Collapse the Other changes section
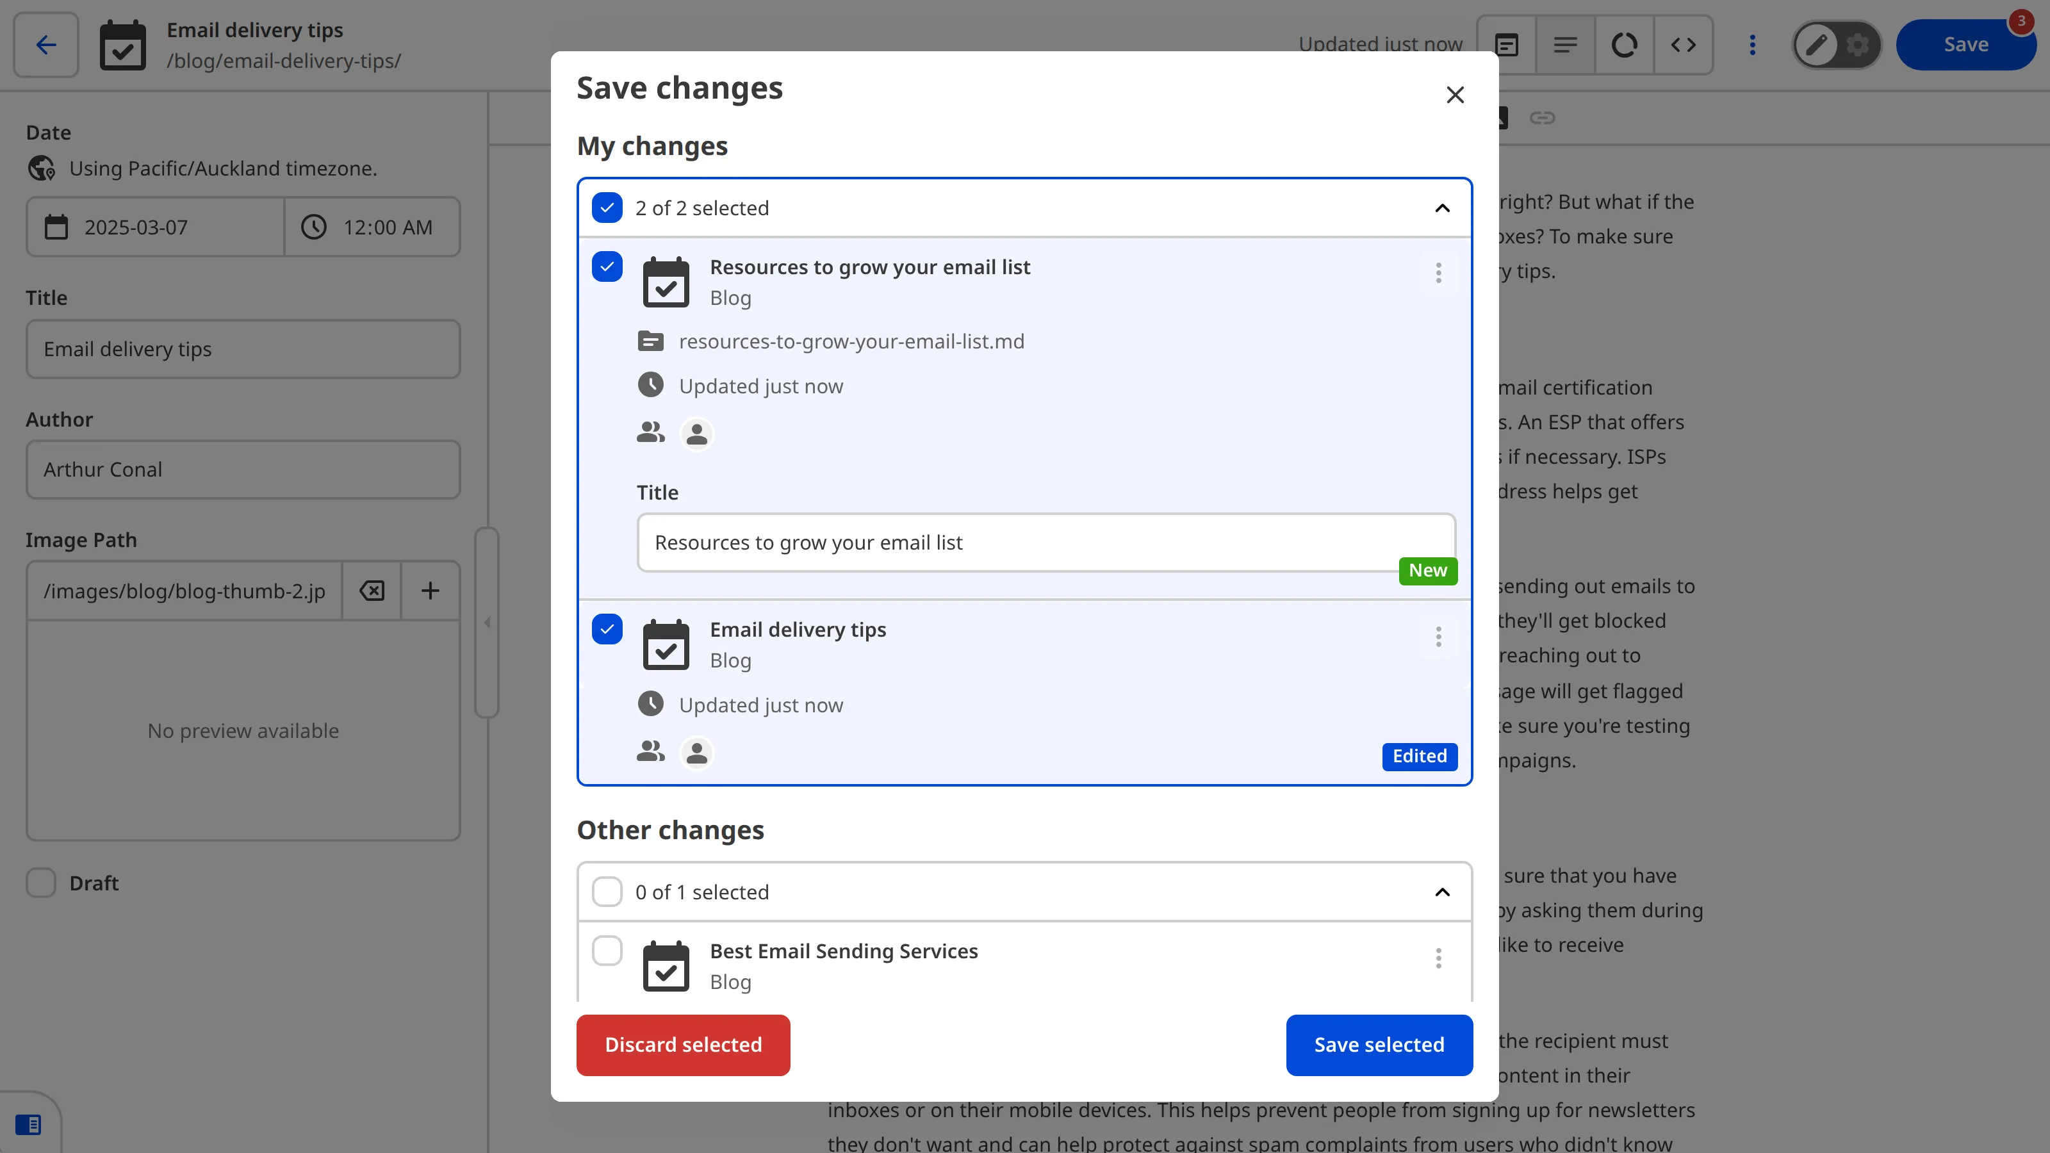Screen dimensions: 2050x1153 [1442, 892]
